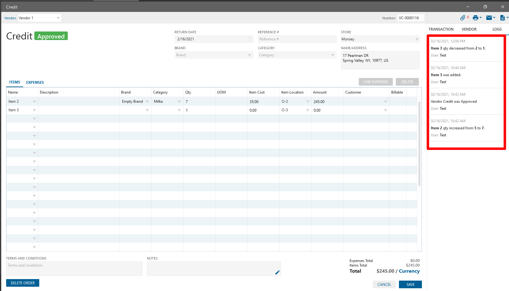Click the UOM column header
The height and width of the screenshot is (291, 509).
click(x=232, y=92)
